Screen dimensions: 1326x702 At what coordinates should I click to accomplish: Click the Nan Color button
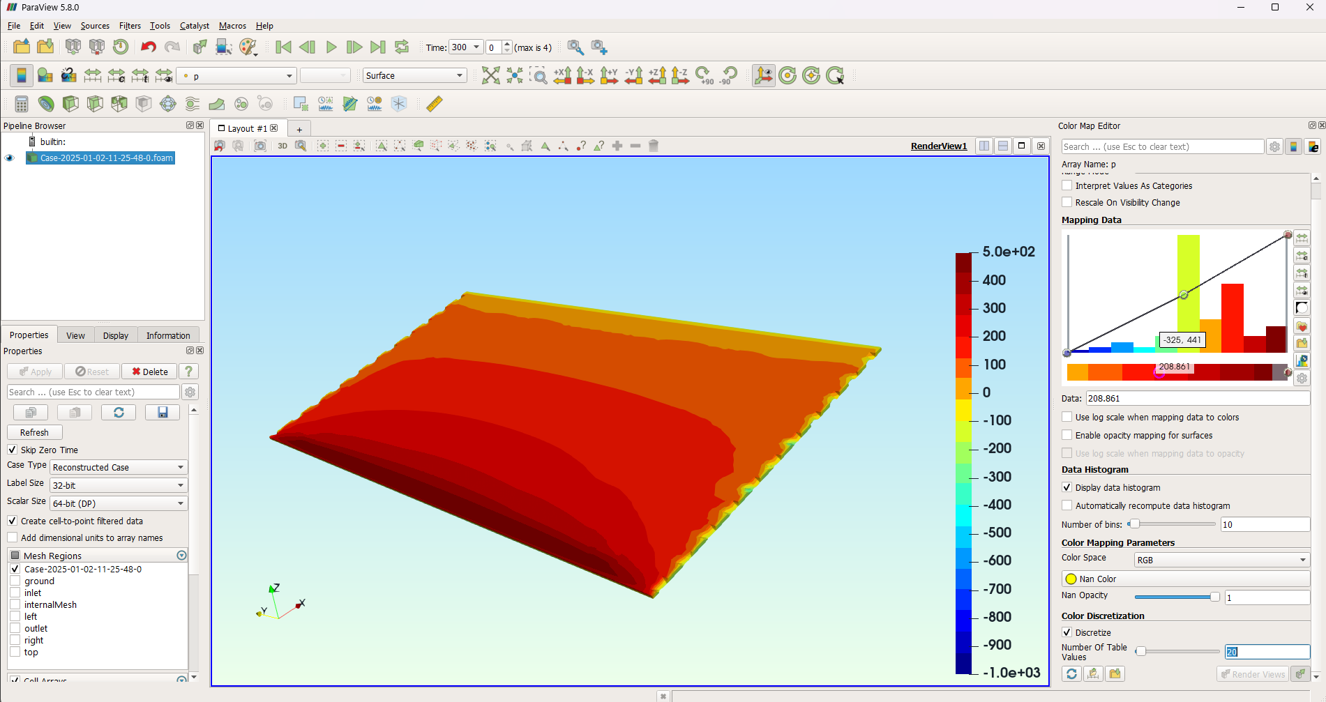click(x=1186, y=579)
